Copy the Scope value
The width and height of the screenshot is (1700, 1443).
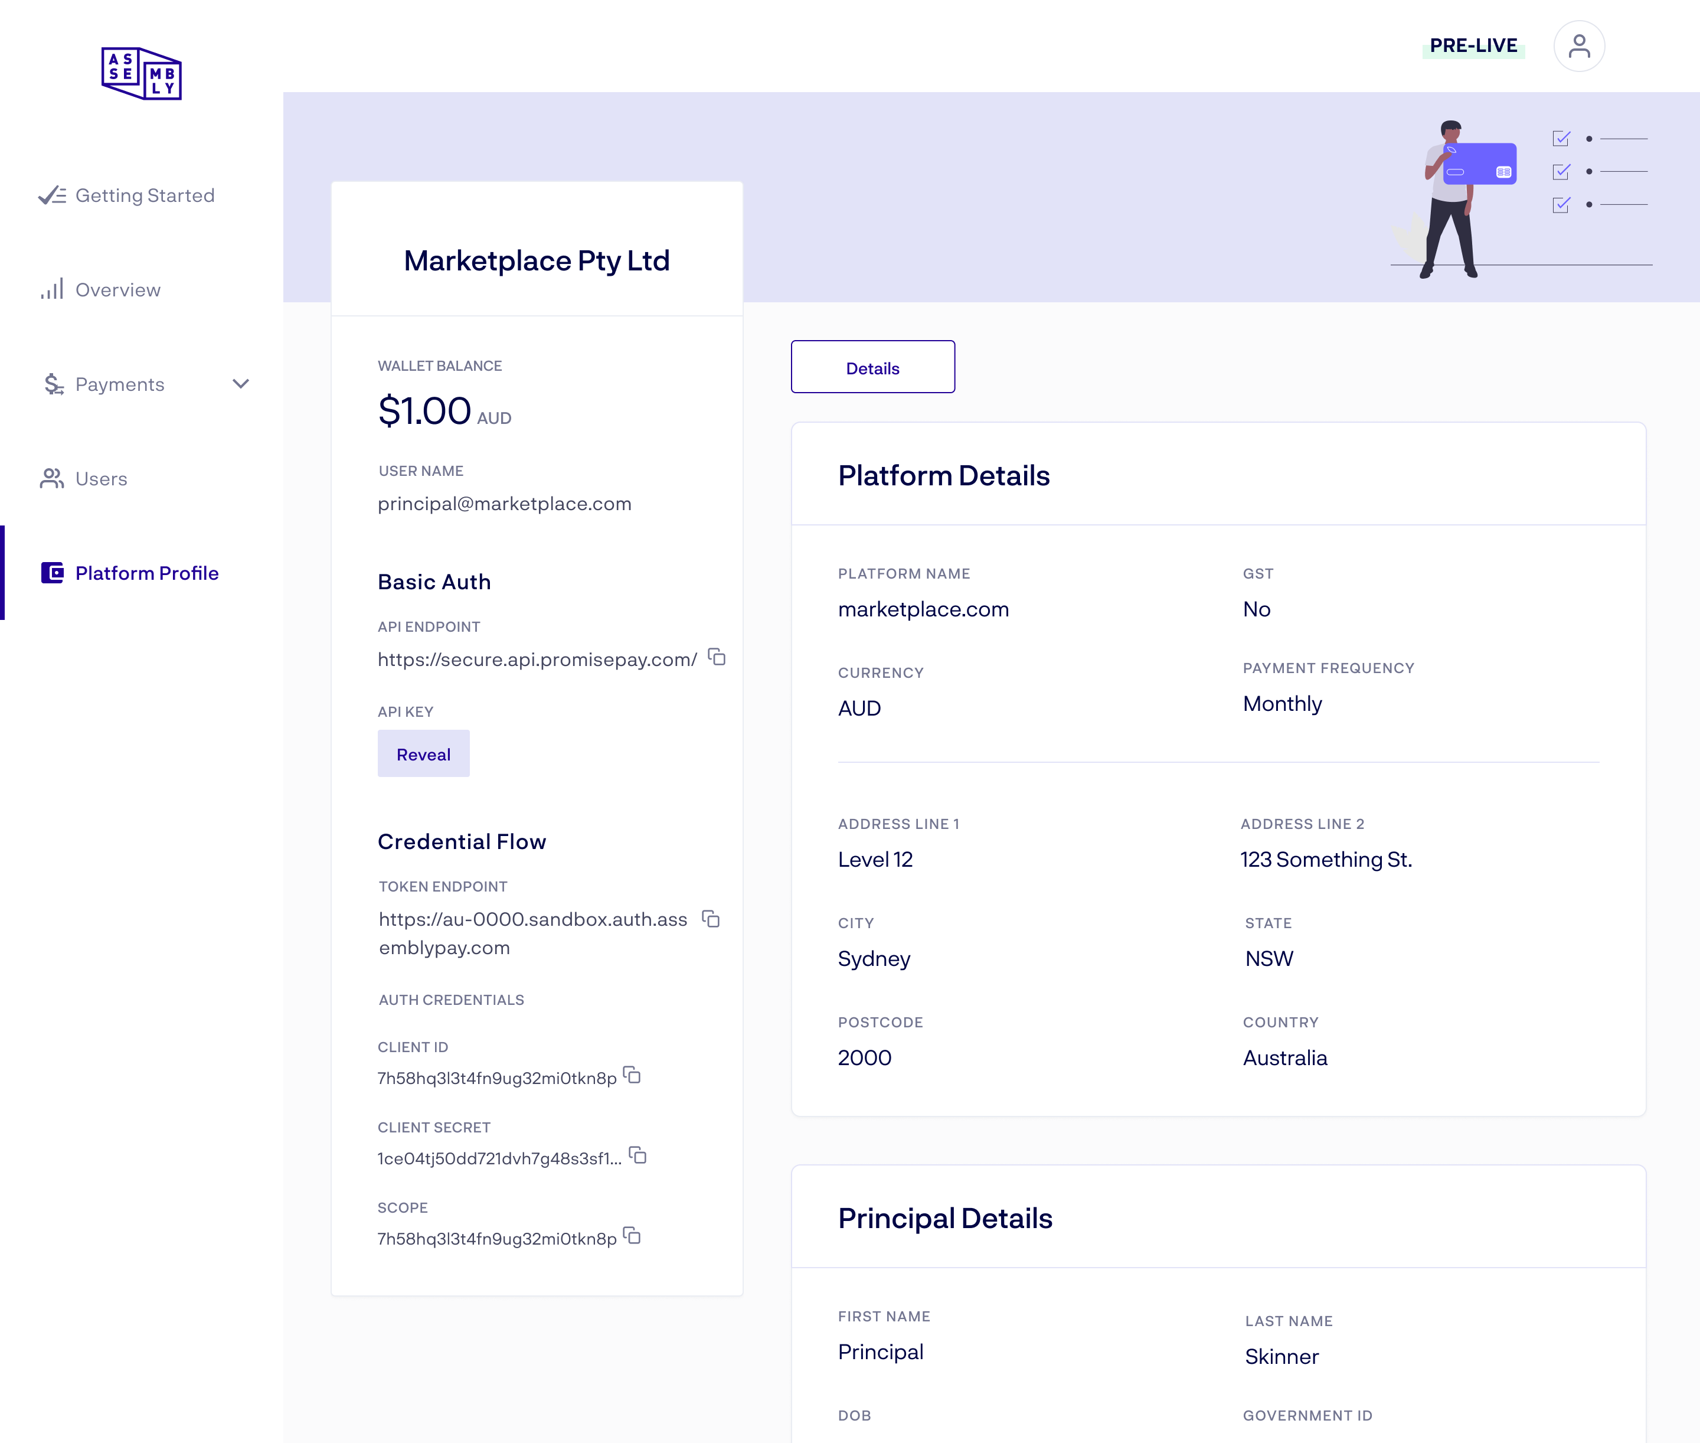(632, 1235)
